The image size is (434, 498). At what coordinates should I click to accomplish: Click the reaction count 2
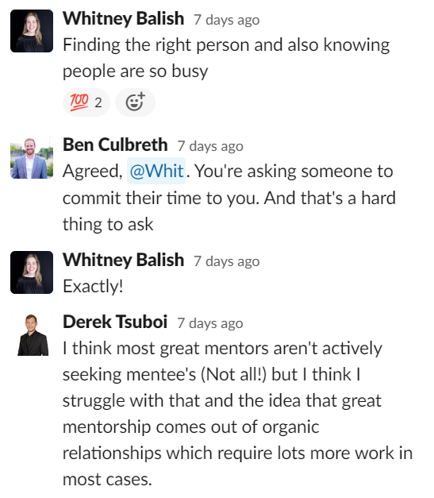pyautogui.click(x=98, y=102)
